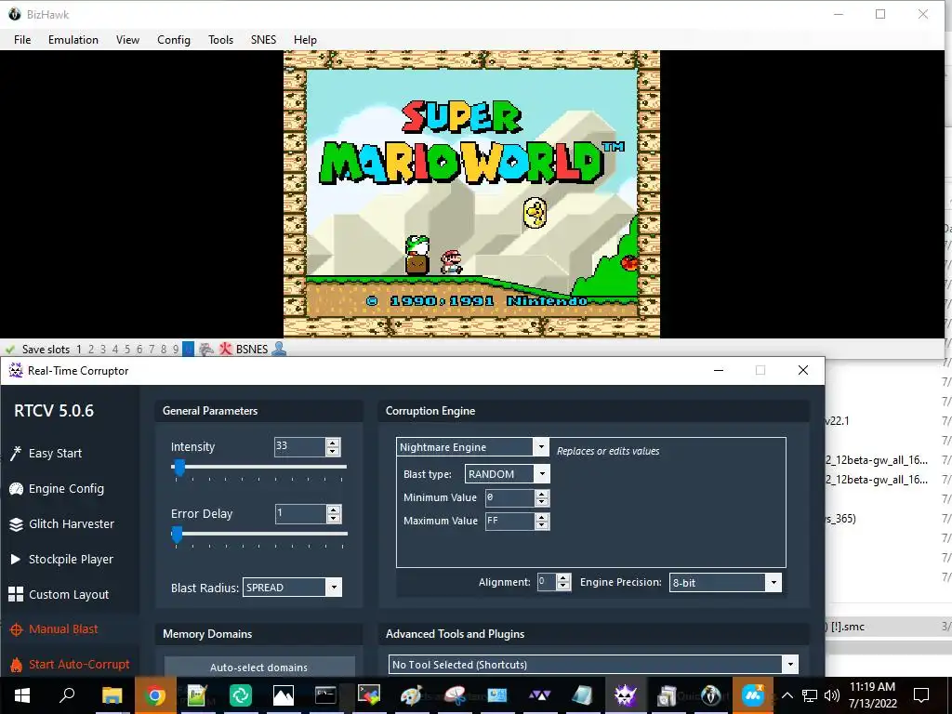
Task: Open the command prompt taskbar icon
Action: [325, 695]
